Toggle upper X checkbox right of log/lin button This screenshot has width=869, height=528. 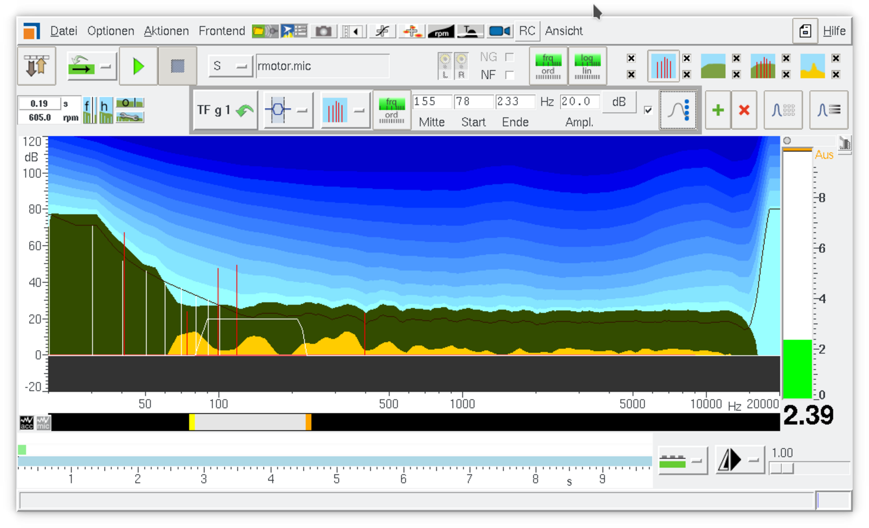pyautogui.click(x=631, y=58)
